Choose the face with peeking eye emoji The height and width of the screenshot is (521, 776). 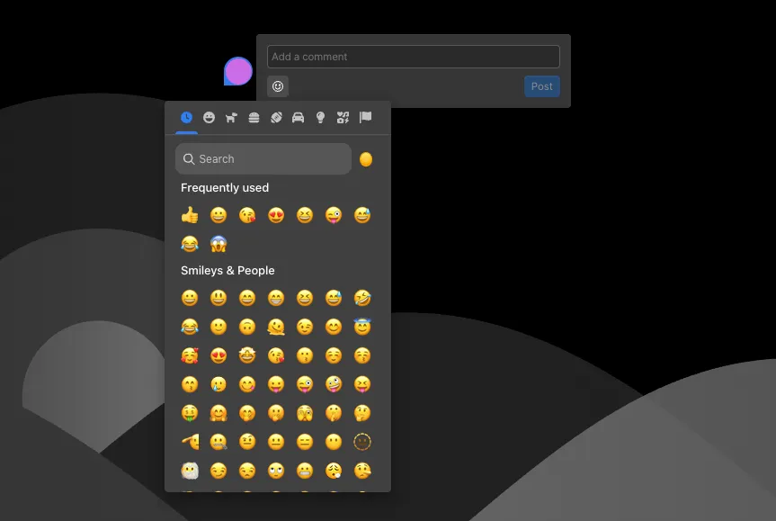click(x=305, y=412)
